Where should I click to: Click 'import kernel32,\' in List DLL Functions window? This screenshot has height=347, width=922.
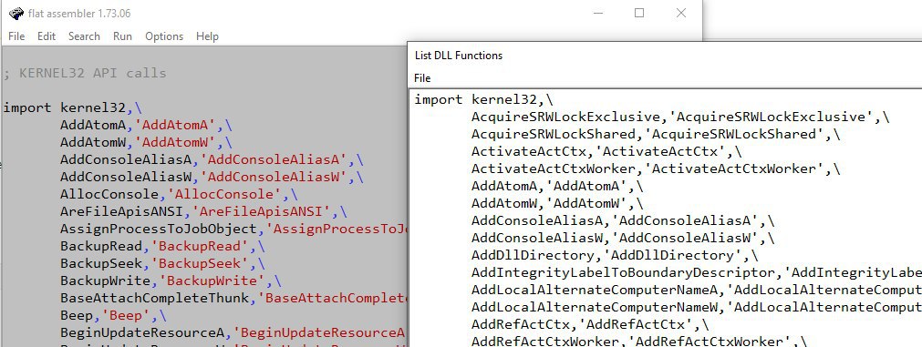click(484, 99)
